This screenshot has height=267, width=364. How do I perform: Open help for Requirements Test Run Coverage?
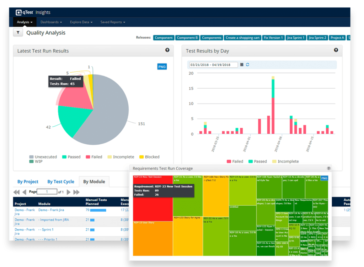(328, 168)
